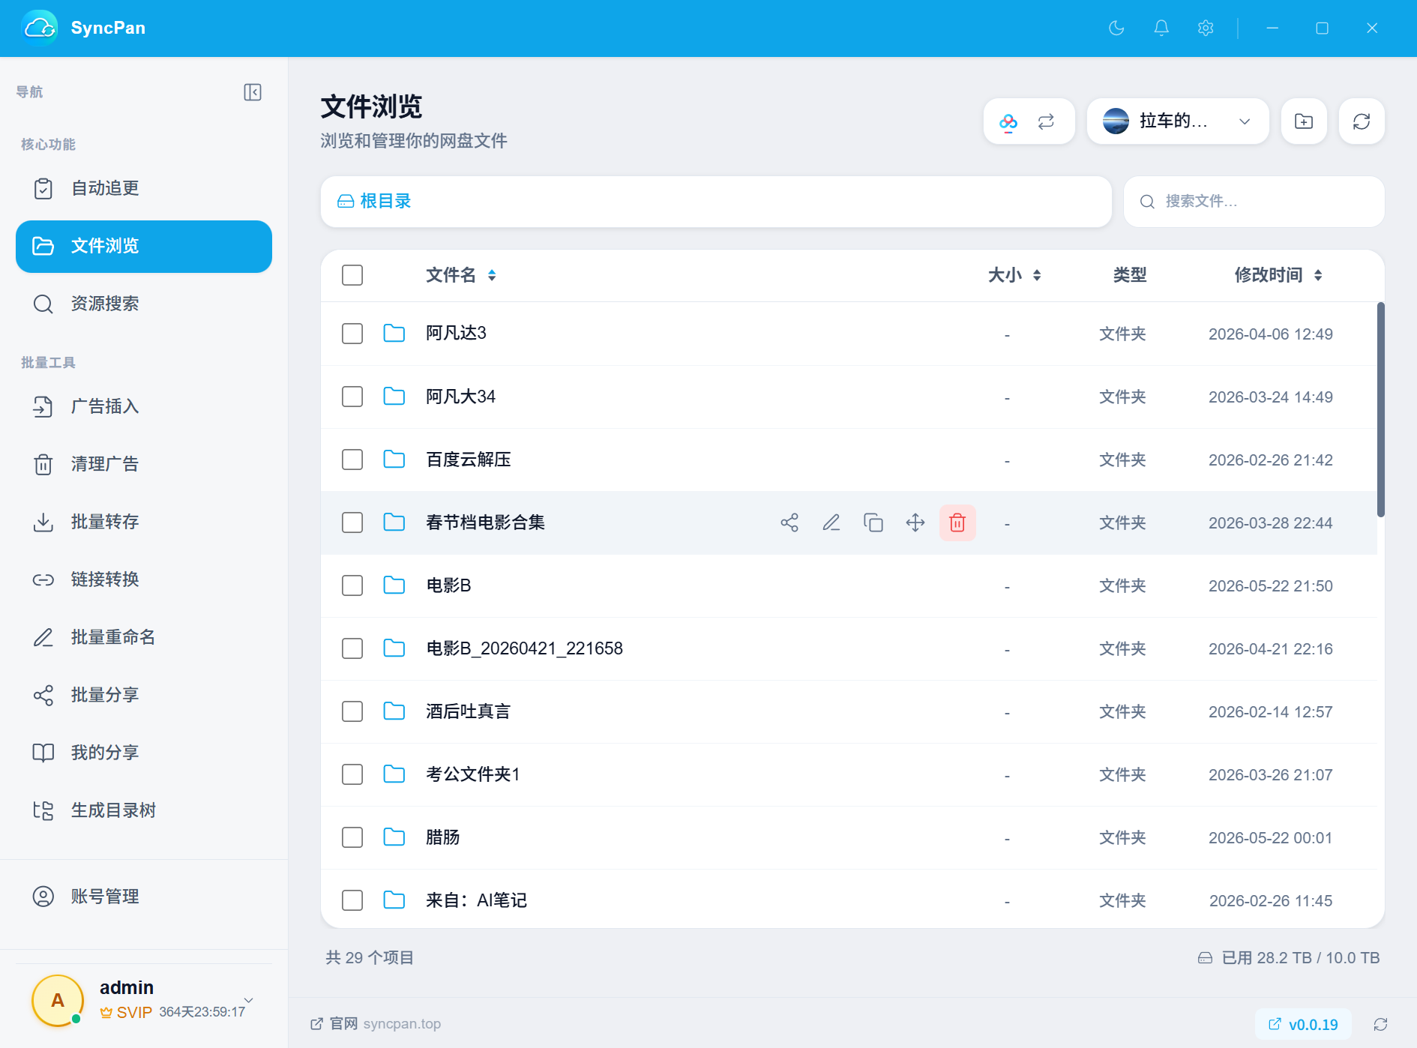
Task: Open the 电影B_20260421_221658 folder name
Action: pyautogui.click(x=524, y=648)
